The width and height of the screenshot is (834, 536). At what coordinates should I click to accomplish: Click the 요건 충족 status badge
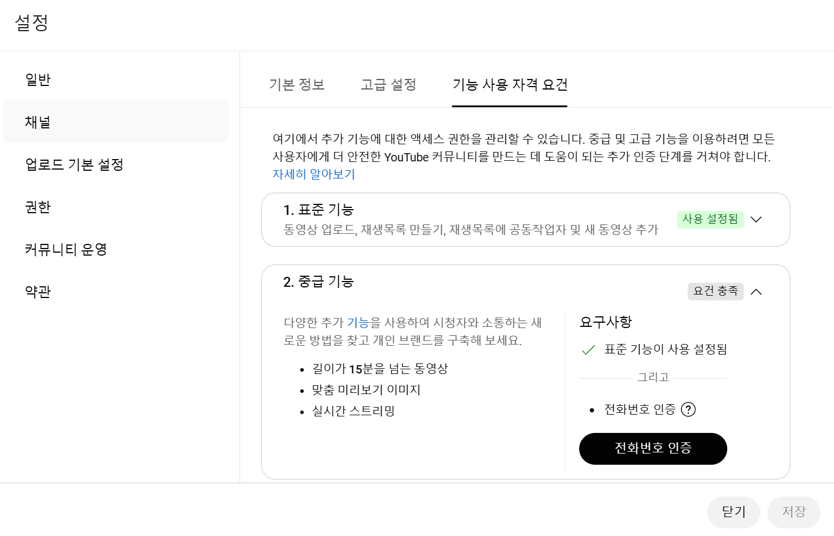[715, 291]
